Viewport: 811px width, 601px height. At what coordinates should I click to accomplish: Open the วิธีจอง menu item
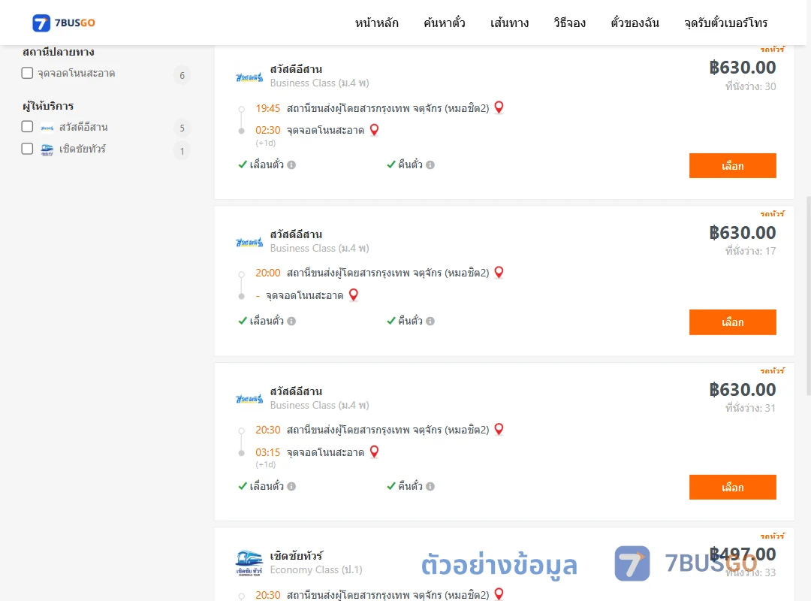(569, 23)
